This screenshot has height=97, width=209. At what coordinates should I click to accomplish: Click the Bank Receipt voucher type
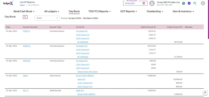(x=55, y=91)
